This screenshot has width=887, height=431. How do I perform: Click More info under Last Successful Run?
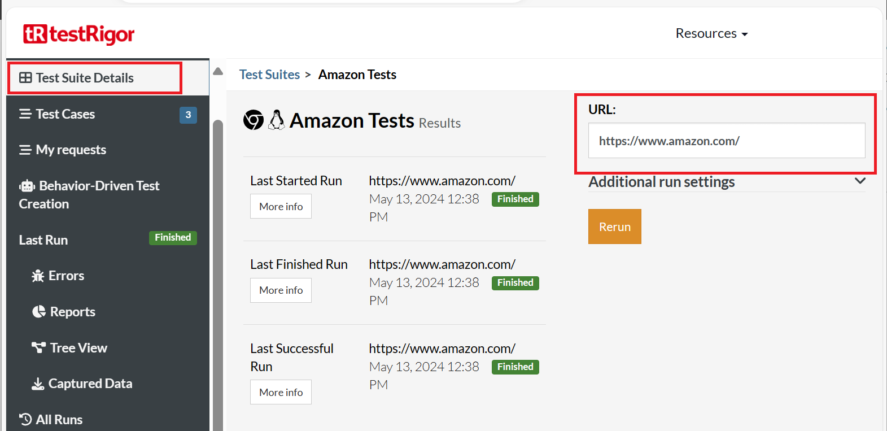coord(281,392)
